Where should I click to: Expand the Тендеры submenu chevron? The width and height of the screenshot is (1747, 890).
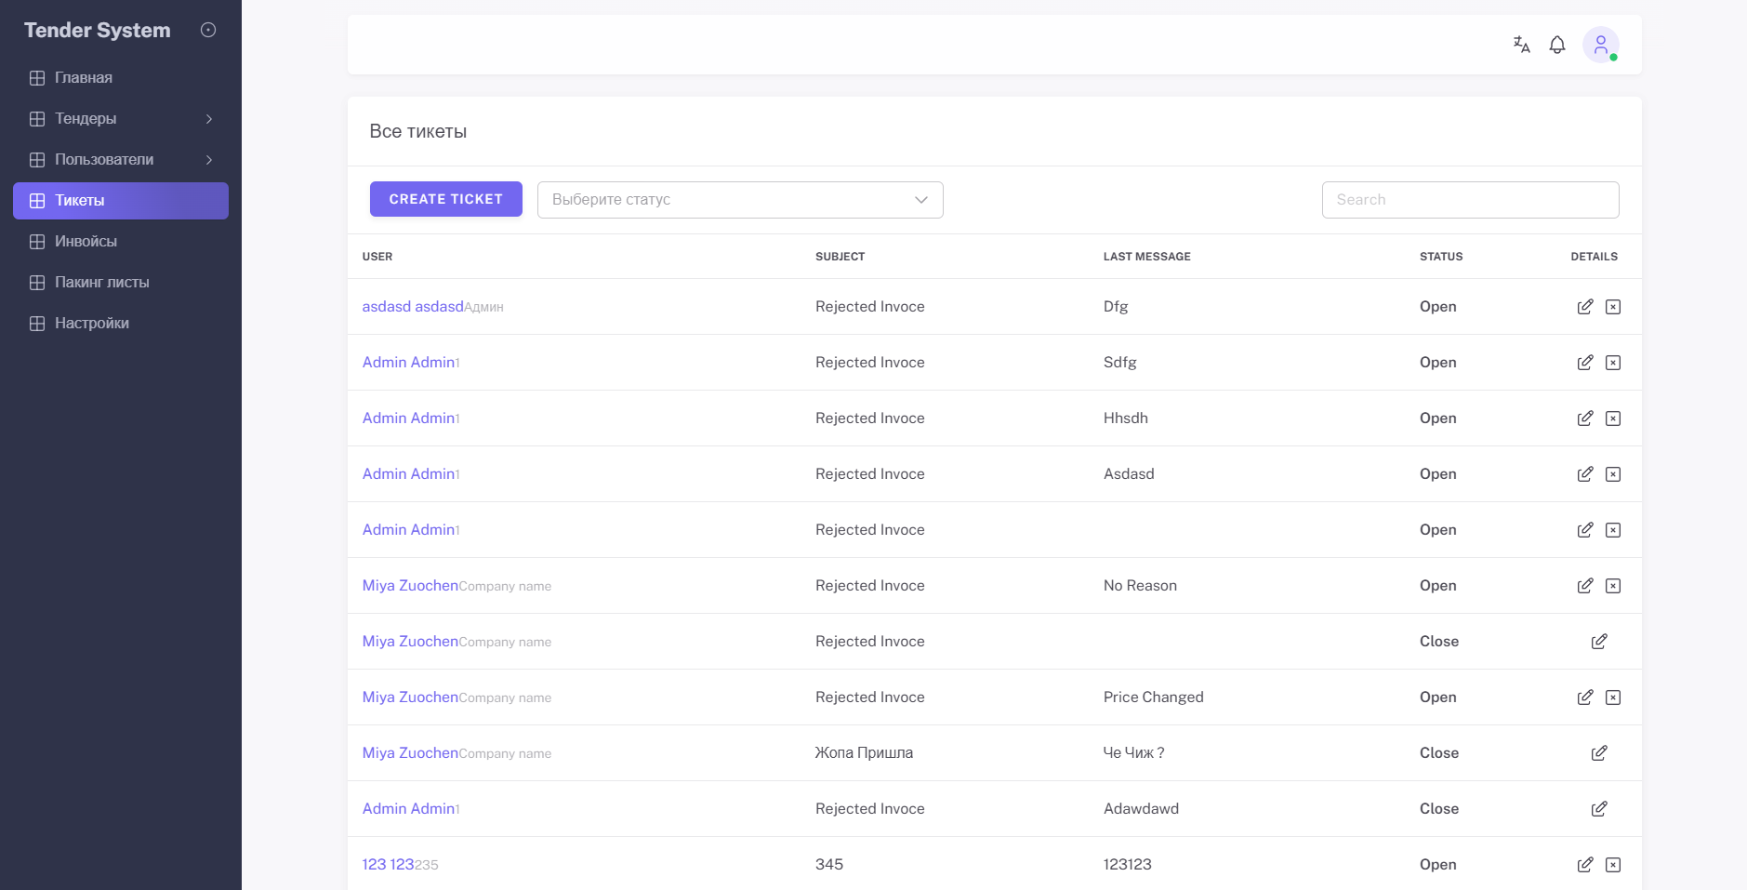tap(209, 119)
